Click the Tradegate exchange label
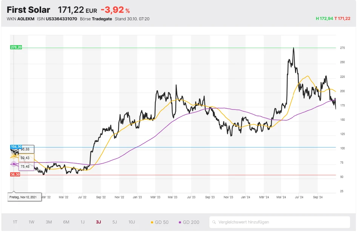Viewport: 358px width, 234px height. [x=102, y=19]
